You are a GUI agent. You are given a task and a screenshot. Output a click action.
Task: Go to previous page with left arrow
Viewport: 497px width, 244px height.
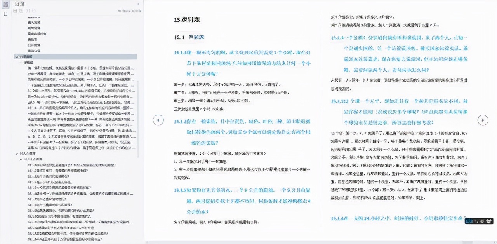[x=158, y=120]
